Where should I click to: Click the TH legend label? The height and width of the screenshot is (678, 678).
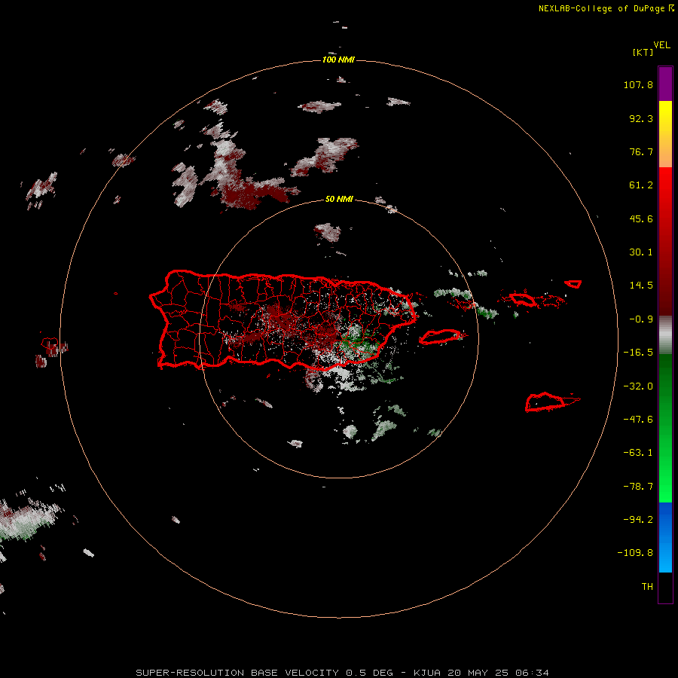point(647,587)
